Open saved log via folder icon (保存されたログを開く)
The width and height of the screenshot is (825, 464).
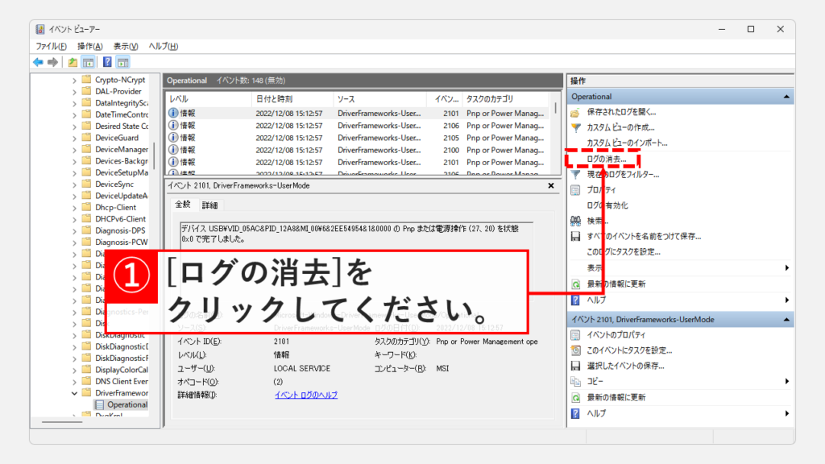[x=575, y=112]
